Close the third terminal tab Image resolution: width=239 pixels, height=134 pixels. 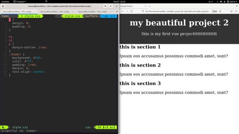click(111, 12)
